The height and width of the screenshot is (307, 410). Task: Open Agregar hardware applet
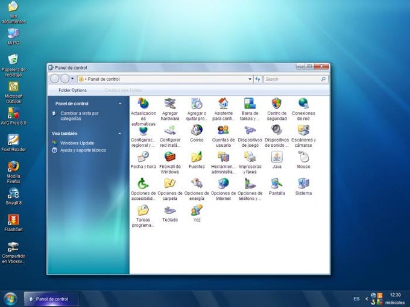(x=170, y=104)
